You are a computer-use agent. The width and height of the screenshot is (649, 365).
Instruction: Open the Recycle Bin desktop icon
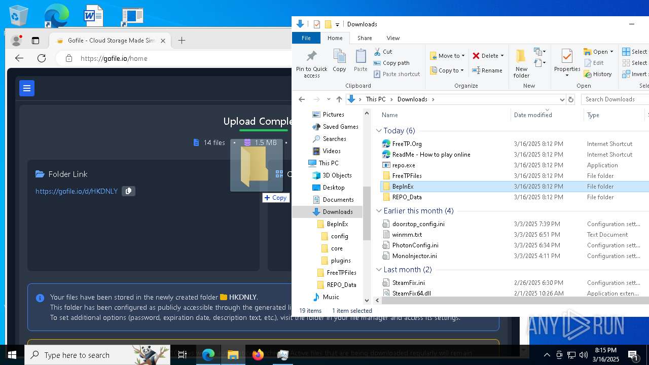pos(19,16)
